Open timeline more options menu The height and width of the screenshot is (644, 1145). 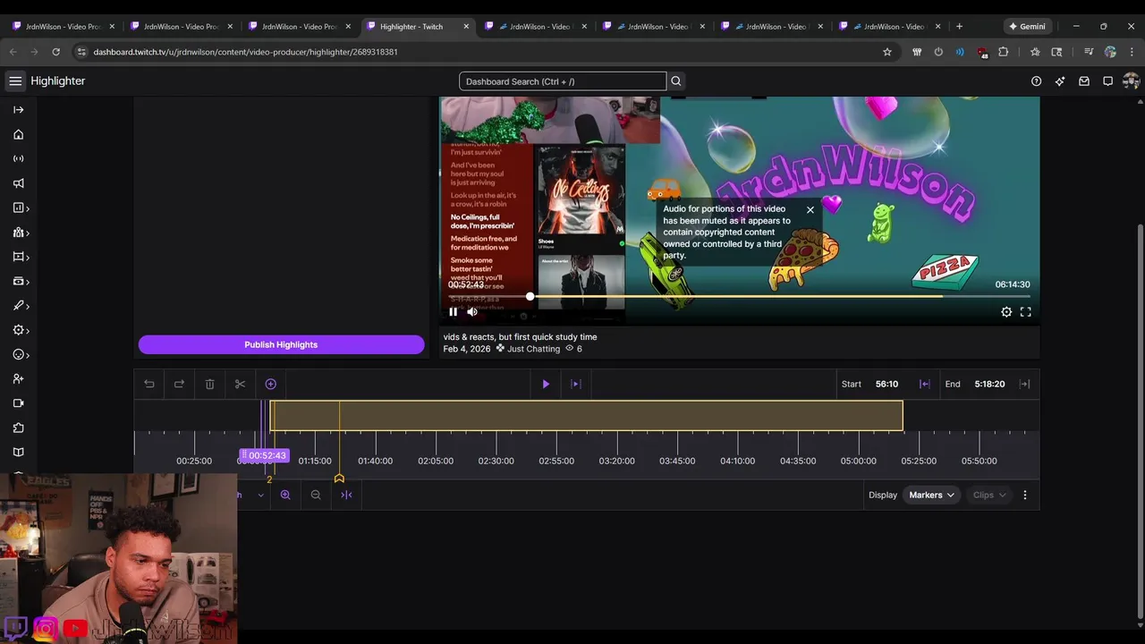point(1025,495)
